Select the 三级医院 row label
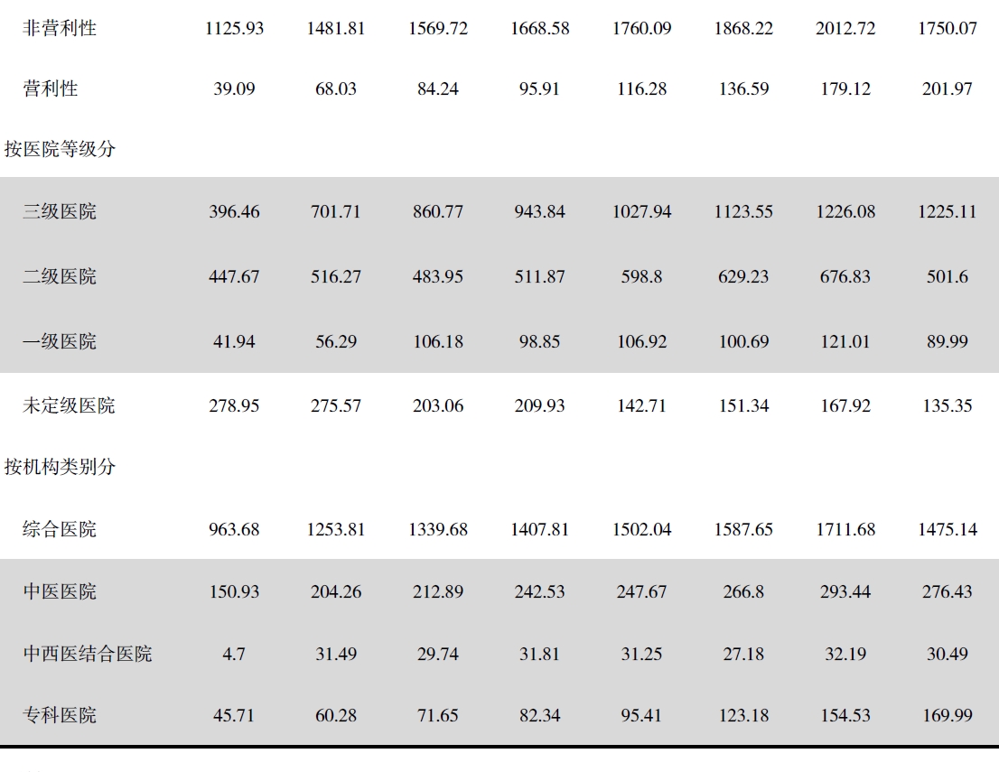Image resolution: width=999 pixels, height=772 pixels. [60, 211]
